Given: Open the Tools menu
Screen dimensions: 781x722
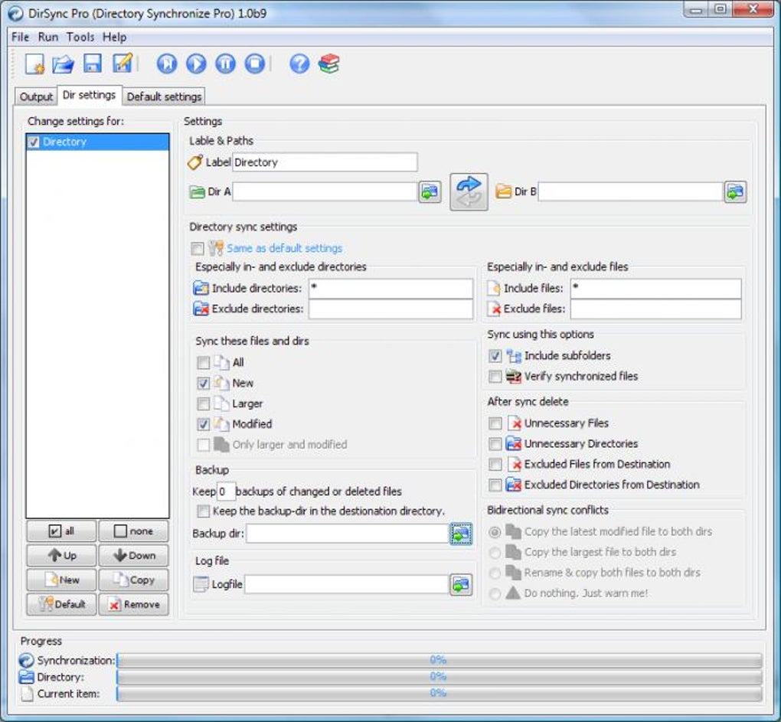Looking at the screenshot, I should pyautogui.click(x=80, y=38).
